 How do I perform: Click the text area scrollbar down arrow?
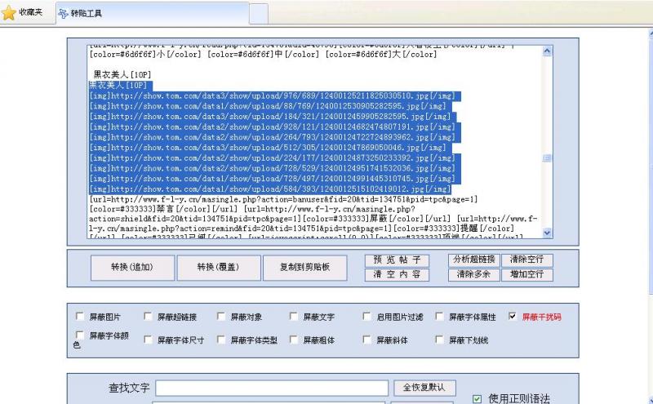pyautogui.click(x=547, y=233)
